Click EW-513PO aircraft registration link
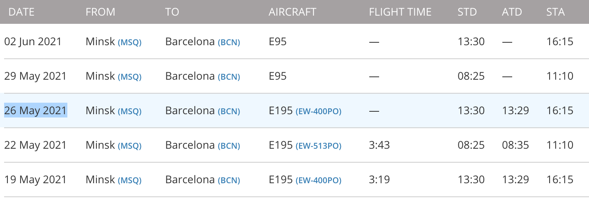This screenshot has height=198, width=589. pos(318,146)
